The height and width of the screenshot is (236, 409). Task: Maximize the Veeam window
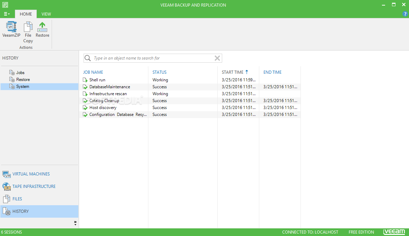coord(394,5)
